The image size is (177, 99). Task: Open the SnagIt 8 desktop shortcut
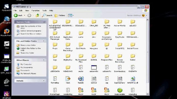(7, 20)
